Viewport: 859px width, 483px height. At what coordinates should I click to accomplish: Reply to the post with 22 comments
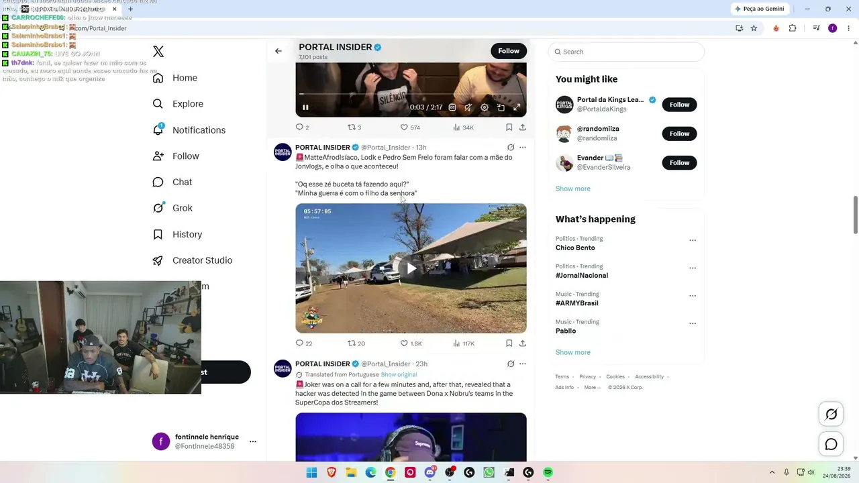pos(303,343)
